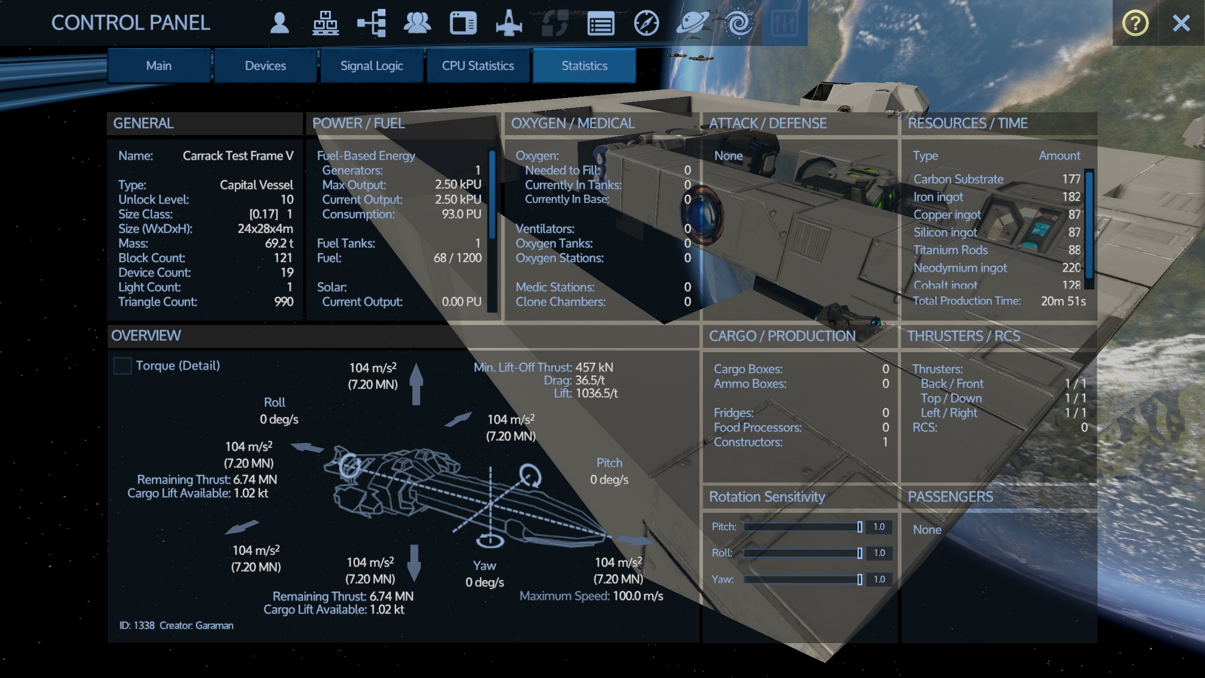The image size is (1205, 678).
Task: Click the 'ID: 1338 Creator: Garaman' text
Action: tap(176, 625)
